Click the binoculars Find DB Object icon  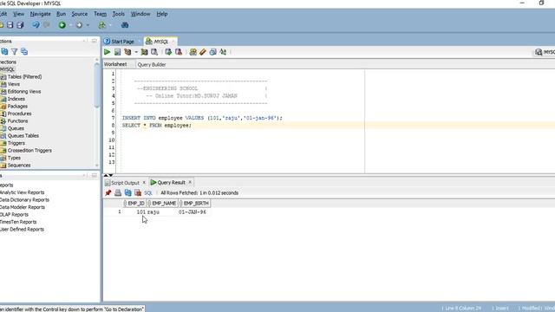click(x=125, y=25)
